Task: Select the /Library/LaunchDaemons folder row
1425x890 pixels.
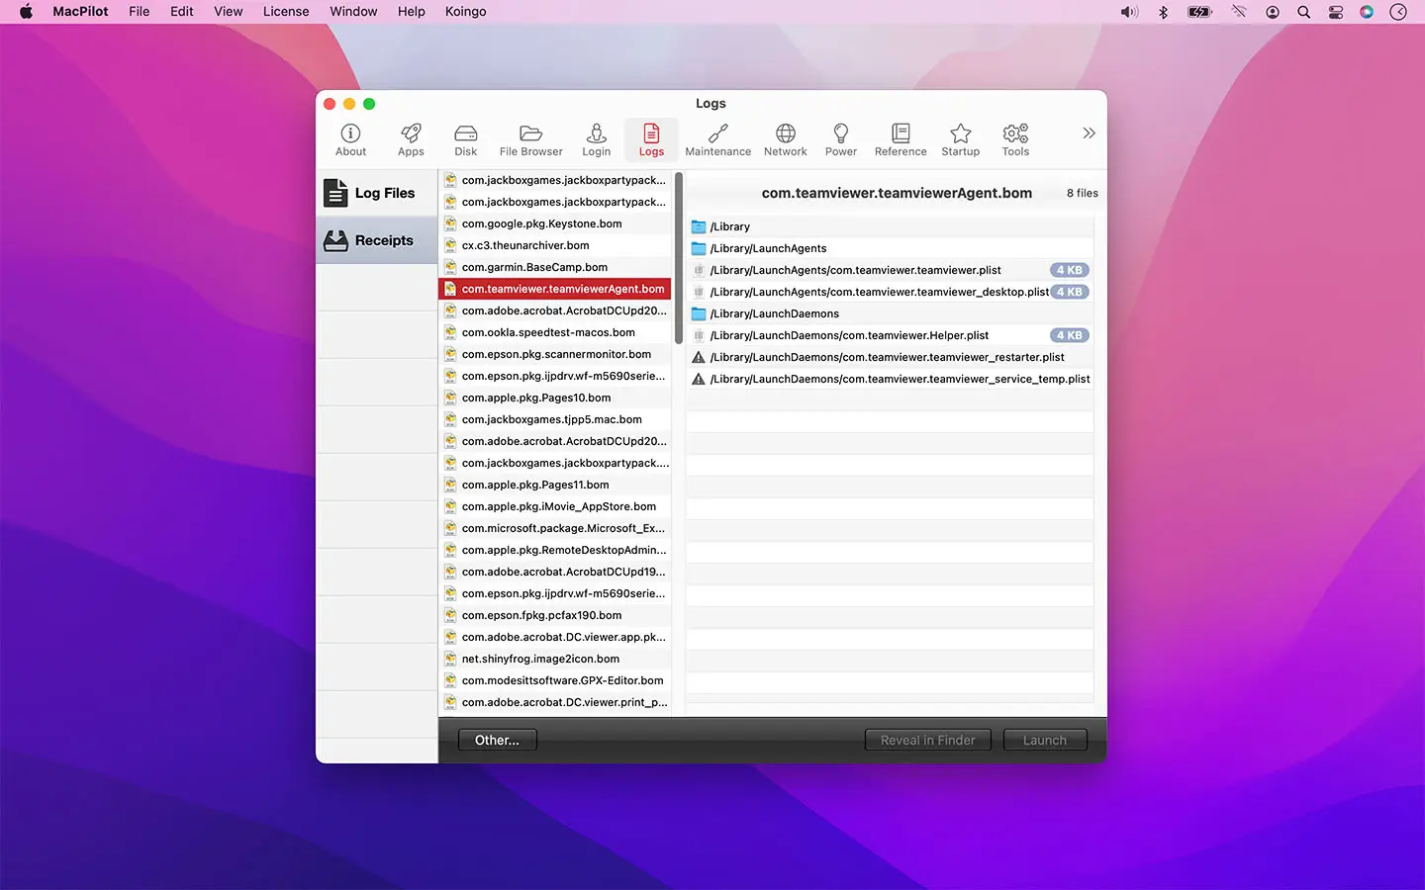Action: 890,313
